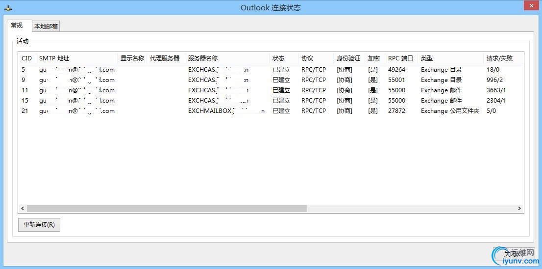The height and width of the screenshot is (269, 542).
Task: Sort by the CID column header
Action: [27, 58]
